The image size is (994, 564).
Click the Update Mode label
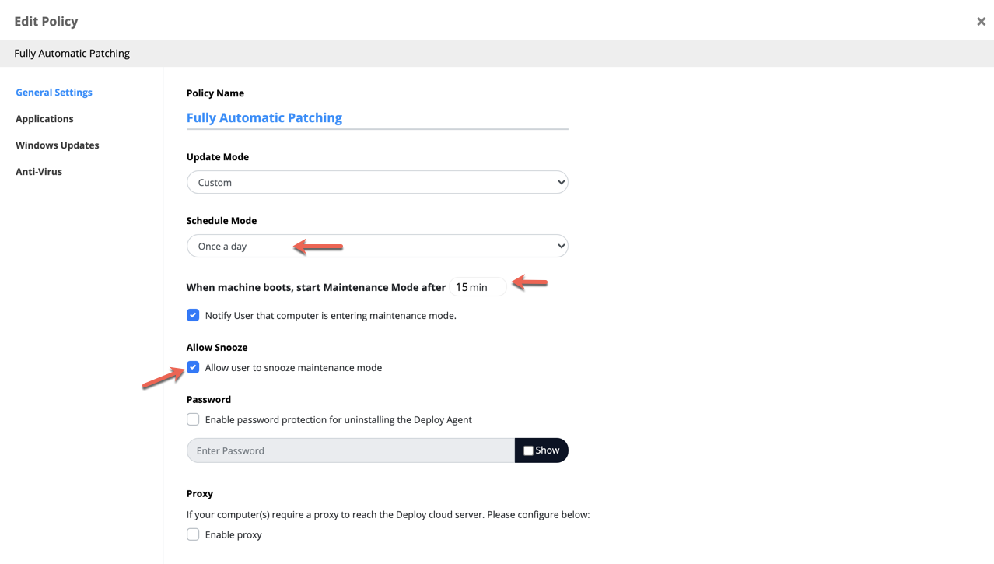(218, 157)
